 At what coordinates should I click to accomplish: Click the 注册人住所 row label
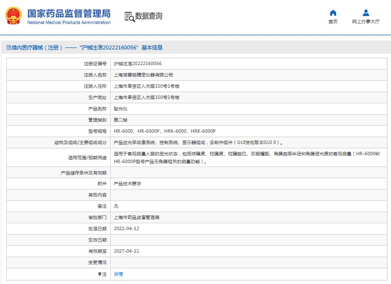click(x=95, y=86)
